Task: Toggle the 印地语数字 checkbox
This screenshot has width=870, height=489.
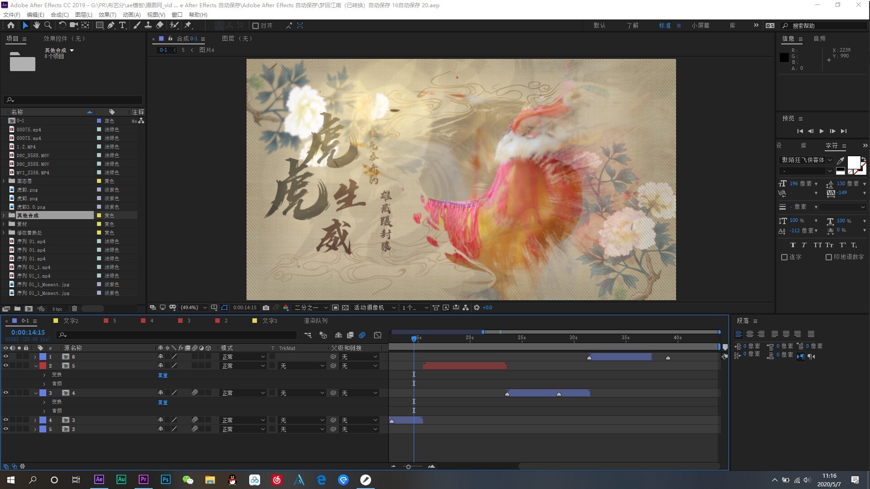Action: pos(829,257)
